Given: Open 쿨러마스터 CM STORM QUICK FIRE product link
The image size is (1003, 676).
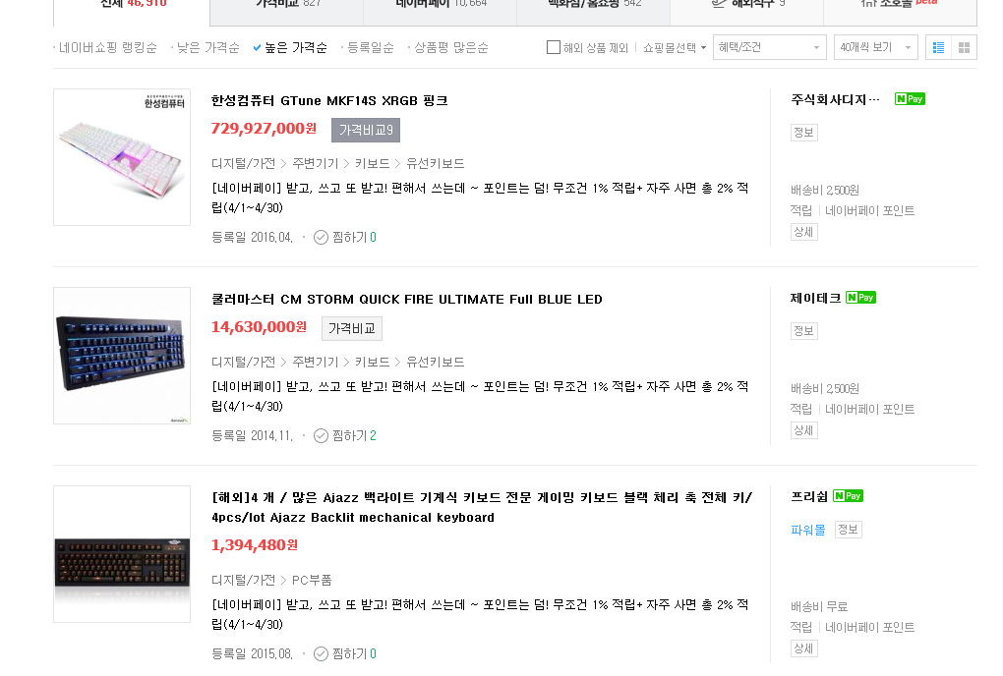Looking at the screenshot, I should pos(407,299).
